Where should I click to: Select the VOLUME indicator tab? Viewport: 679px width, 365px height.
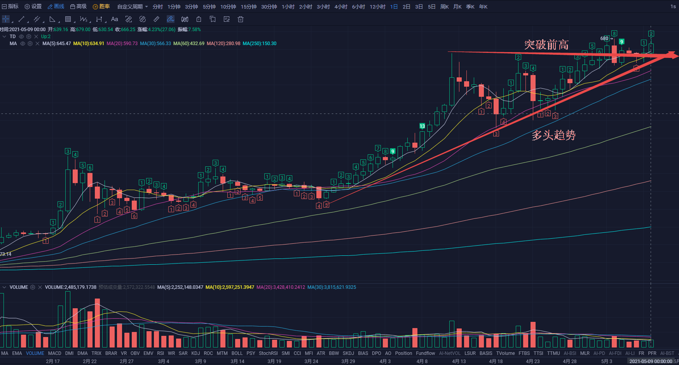35,353
